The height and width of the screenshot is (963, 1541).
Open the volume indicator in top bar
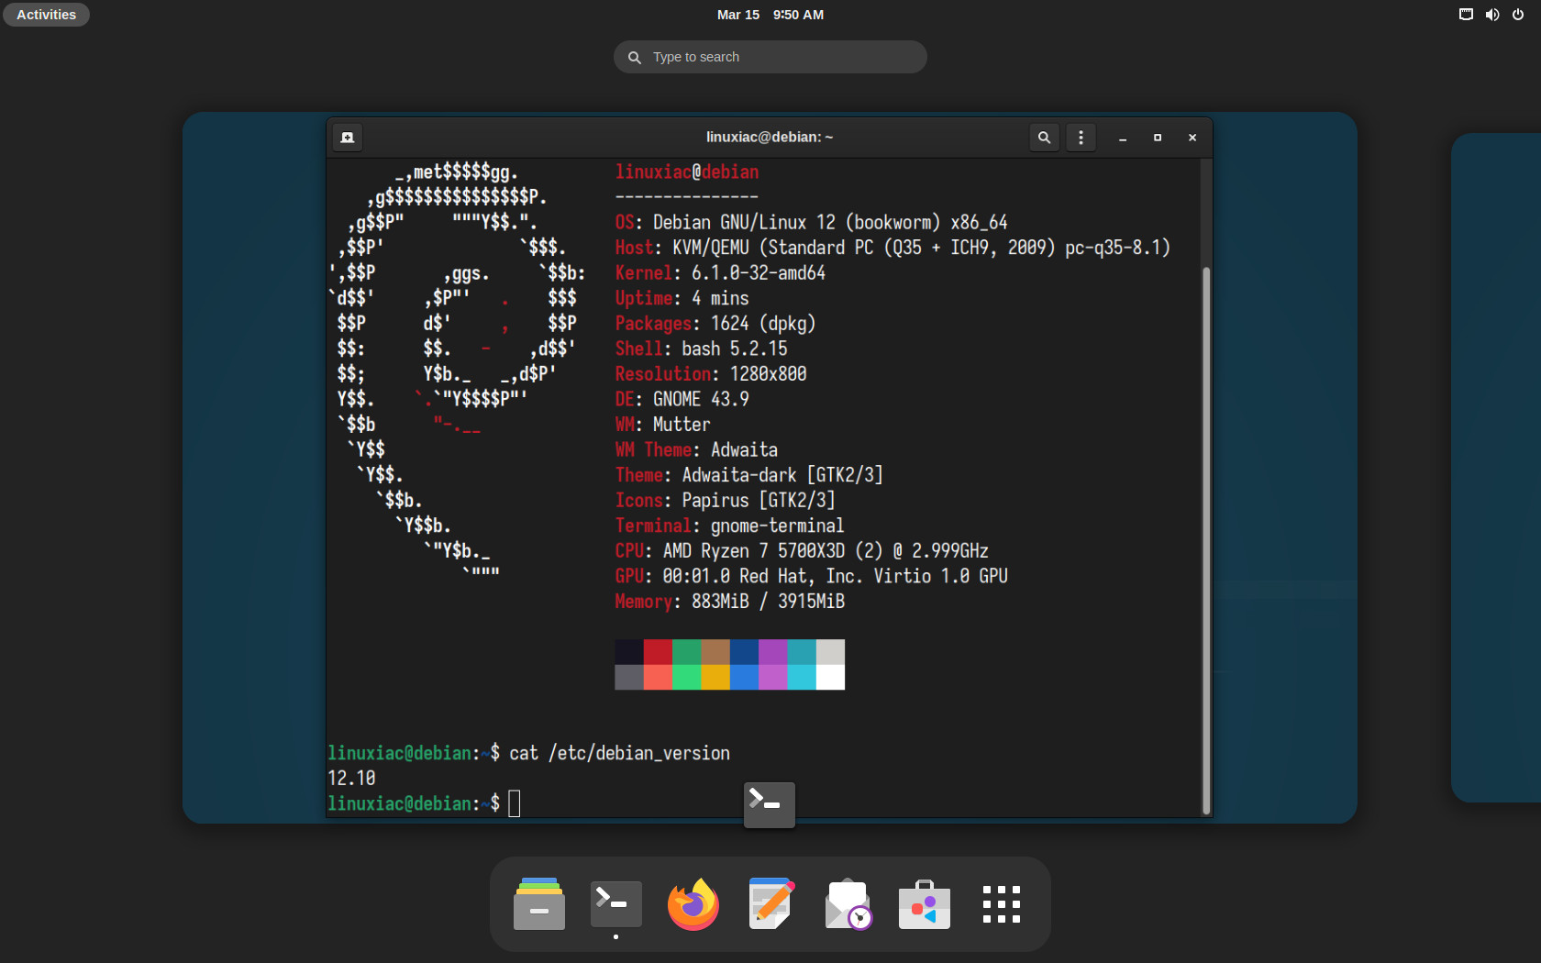[1492, 15]
